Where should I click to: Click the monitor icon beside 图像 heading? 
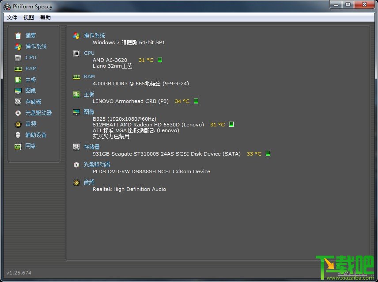coord(76,112)
